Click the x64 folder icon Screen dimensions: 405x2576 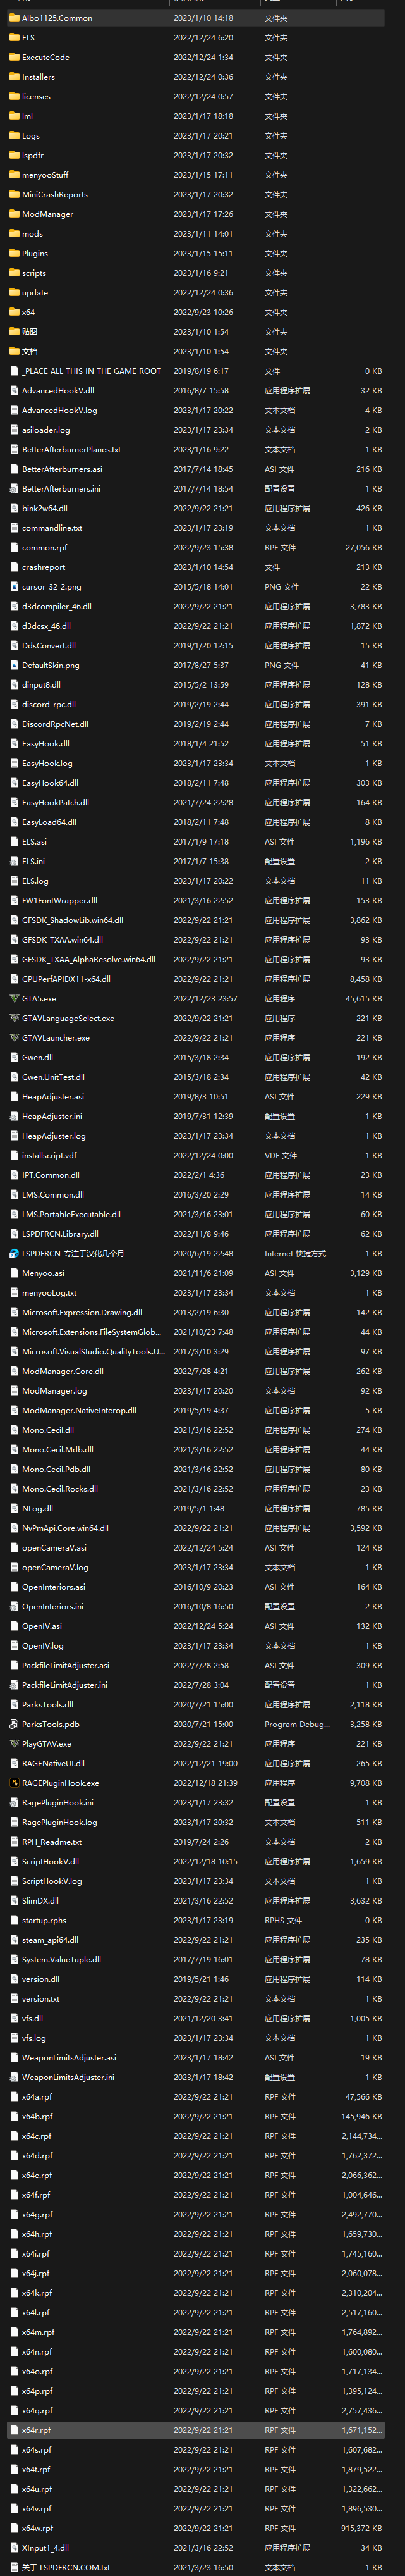point(14,312)
